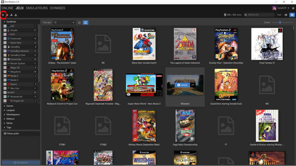Select the Final Fantasy IV cover
Image resolution: width=296 pixels, height=166 pixels.
tap(267, 44)
